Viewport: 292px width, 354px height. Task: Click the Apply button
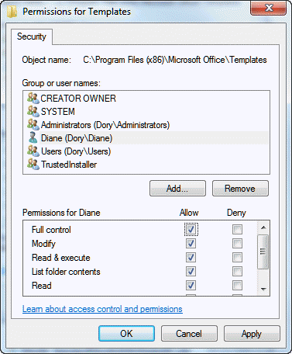pyautogui.click(x=252, y=334)
